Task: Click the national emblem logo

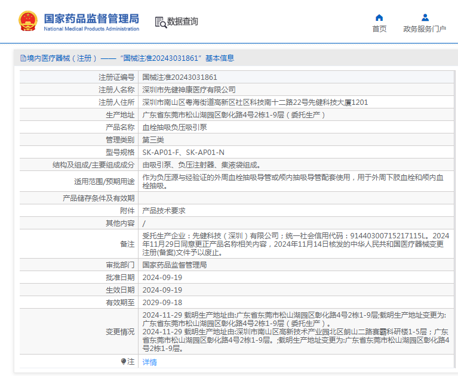Action: click(x=27, y=21)
